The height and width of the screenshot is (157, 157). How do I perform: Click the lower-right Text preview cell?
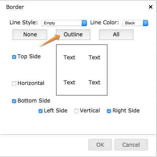coord(94,82)
